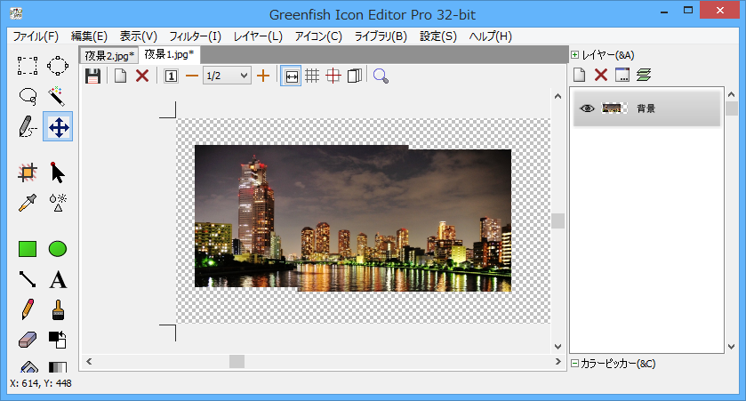Delete layer with red X in layers panel
746x401 pixels.
601,76
